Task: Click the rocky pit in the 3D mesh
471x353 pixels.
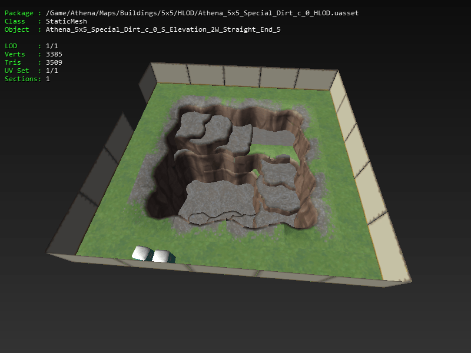Action: click(x=233, y=166)
